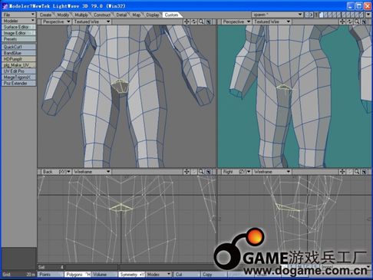Image resolution: width=373 pixels, height=280 pixels.
Task: Open the Back viewport Wireframe dropdown
Action: tap(92, 172)
